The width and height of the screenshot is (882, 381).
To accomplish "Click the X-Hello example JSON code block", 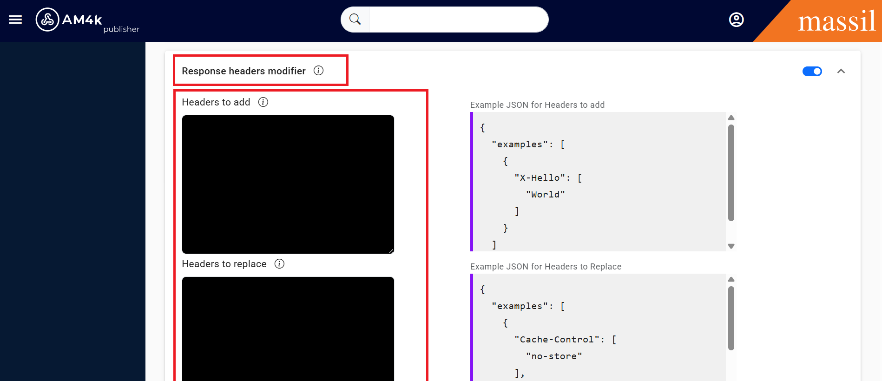I will click(x=598, y=181).
